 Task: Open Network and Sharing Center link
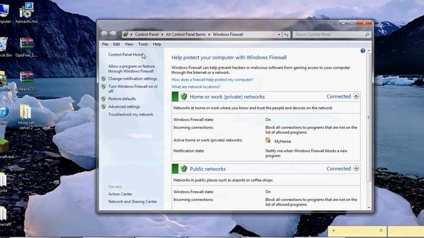132,202
